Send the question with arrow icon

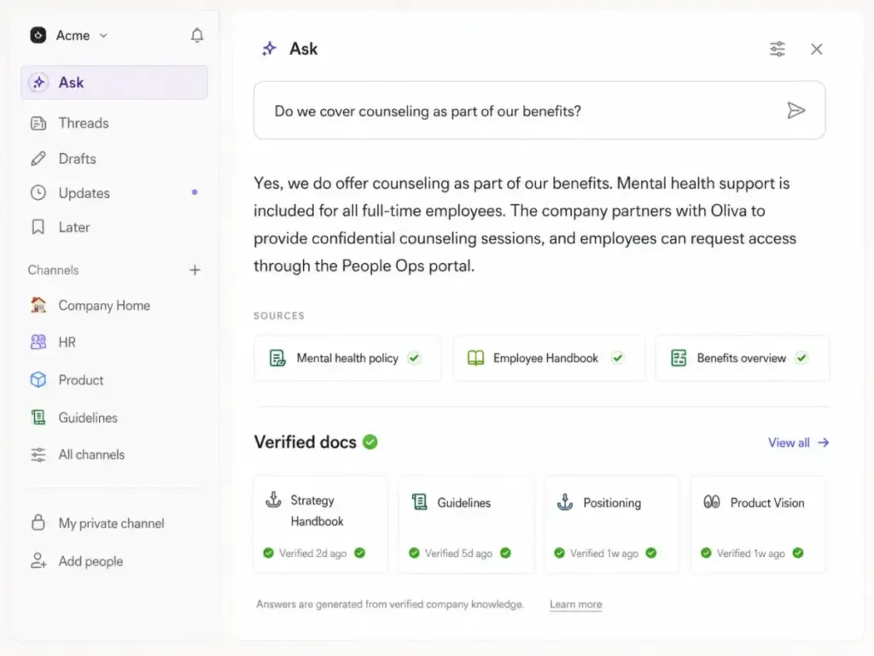(x=796, y=110)
